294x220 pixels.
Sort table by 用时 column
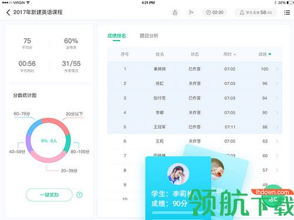click(229, 54)
